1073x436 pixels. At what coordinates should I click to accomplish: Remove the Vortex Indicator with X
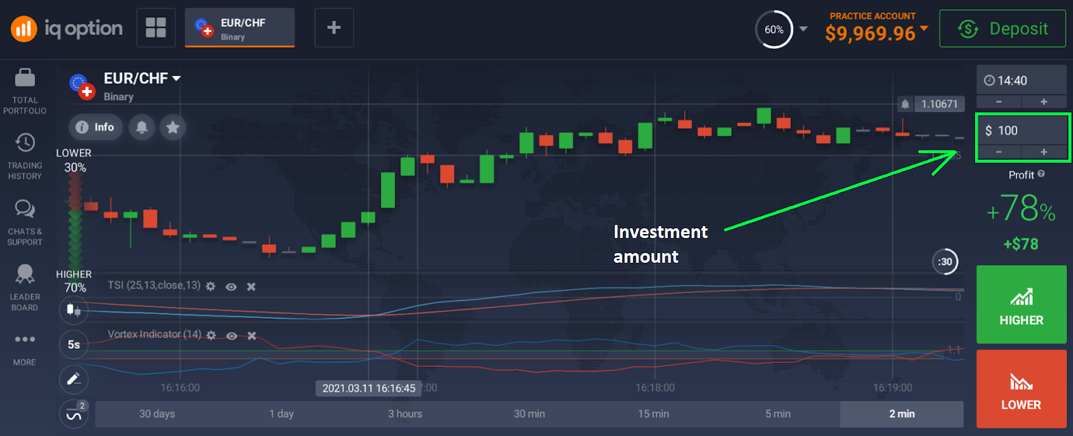click(x=252, y=335)
